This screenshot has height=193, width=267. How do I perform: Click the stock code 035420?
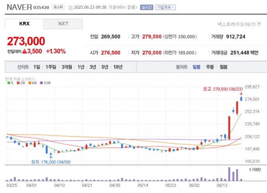[41, 8]
